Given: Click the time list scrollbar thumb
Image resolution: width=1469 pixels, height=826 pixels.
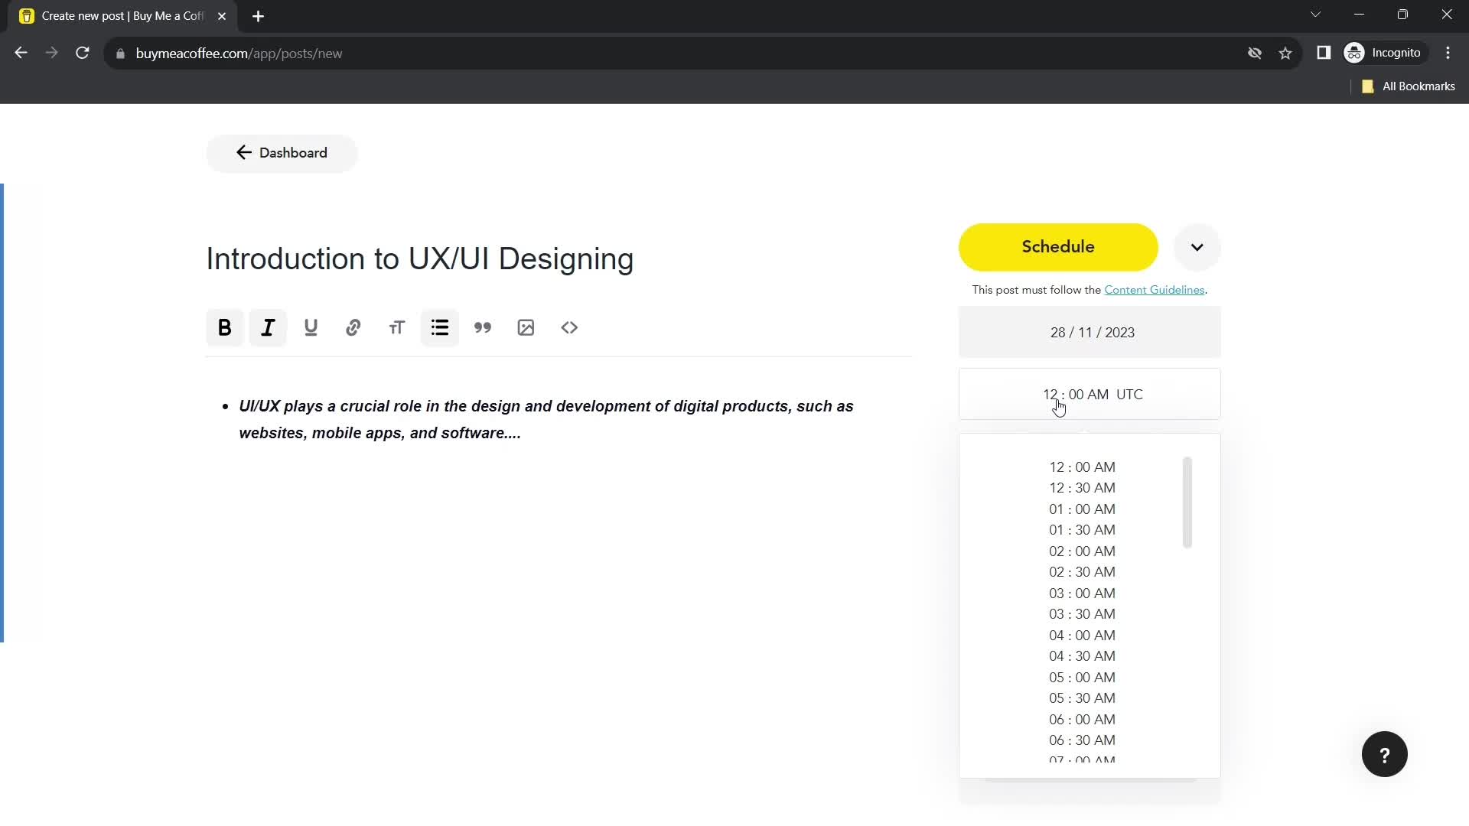Looking at the screenshot, I should [x=1187, y=502].
